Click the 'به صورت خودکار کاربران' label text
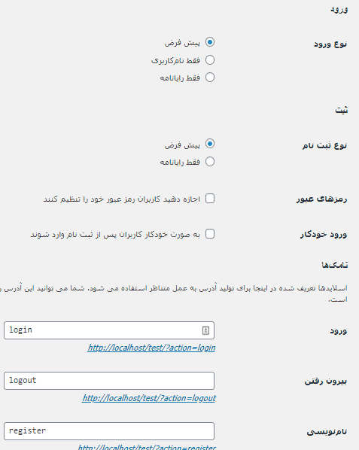The width and height of the screenshot is (359, 450). (115, 235)
